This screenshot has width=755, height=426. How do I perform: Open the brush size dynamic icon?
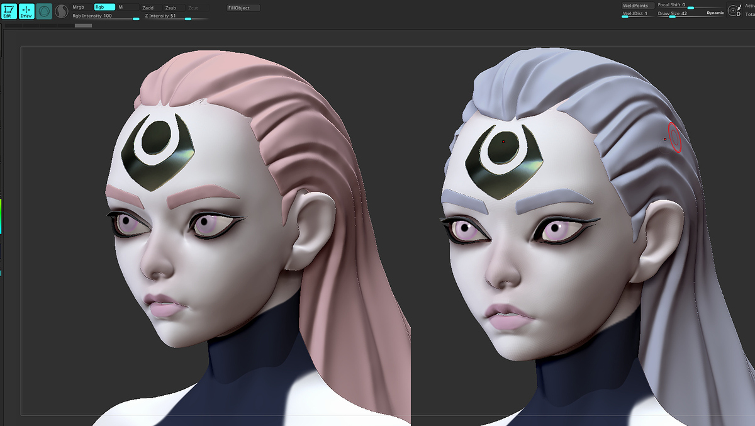click(x=734, y=11)
